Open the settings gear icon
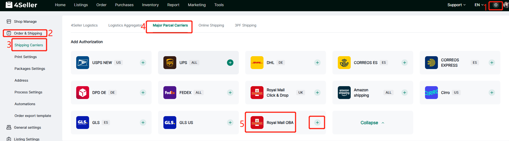 point(496,5)
